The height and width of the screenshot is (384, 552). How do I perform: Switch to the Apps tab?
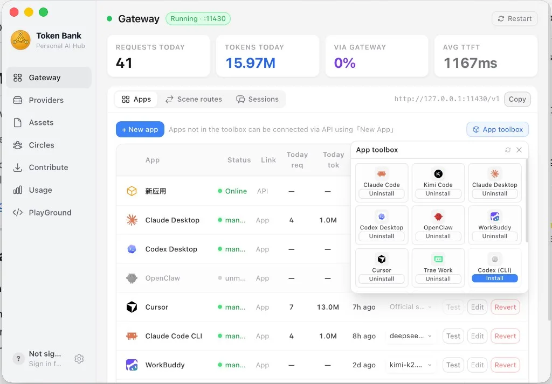coord(136,99)
